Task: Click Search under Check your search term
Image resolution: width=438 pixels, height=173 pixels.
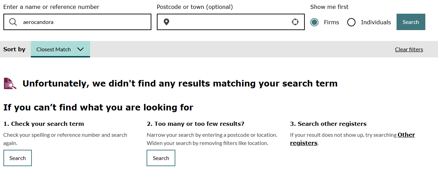Action: point(17,158)
